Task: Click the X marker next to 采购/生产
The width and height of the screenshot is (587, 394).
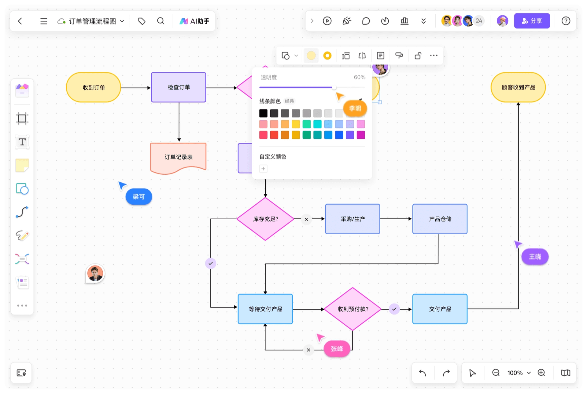Action: click(306, 219)
